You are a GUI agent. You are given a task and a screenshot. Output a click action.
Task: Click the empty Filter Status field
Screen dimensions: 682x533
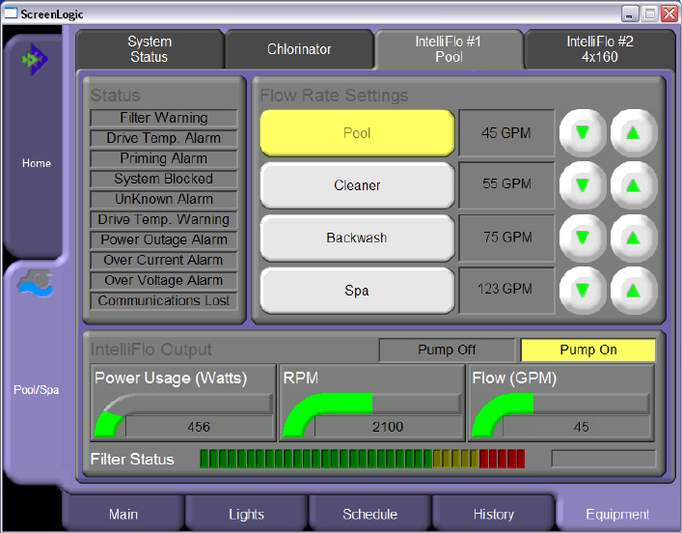tap(604, 459)
